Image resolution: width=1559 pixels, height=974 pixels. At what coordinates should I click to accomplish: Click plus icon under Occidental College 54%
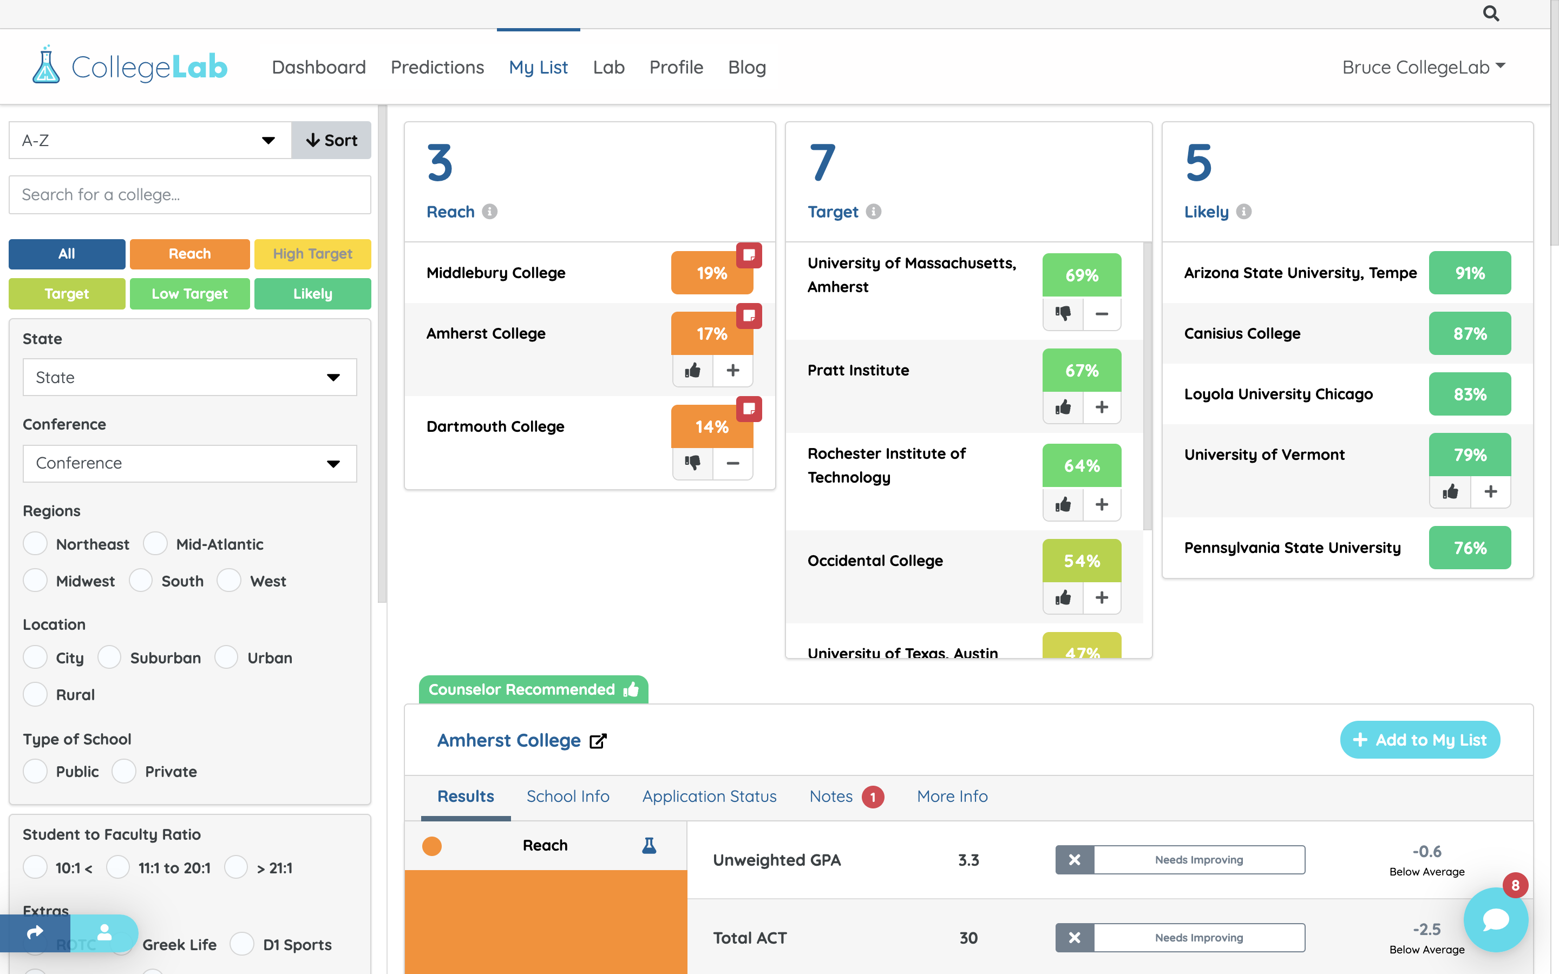pyautogui.click(x=1102, y=598)
